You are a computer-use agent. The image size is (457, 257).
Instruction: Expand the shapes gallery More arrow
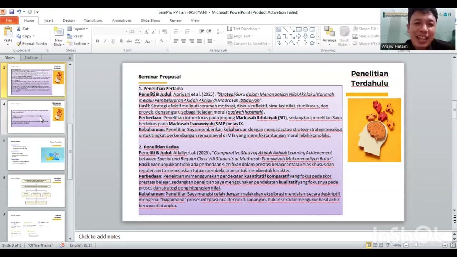tap(318, 43)
